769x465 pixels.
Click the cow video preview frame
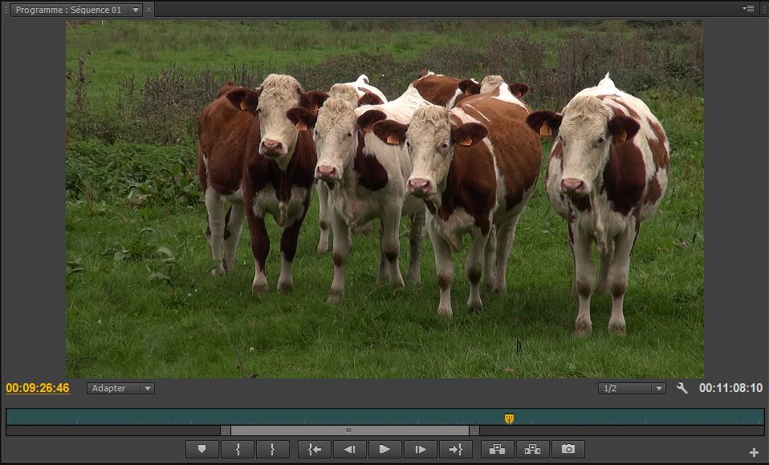click(x=385, y=199)
